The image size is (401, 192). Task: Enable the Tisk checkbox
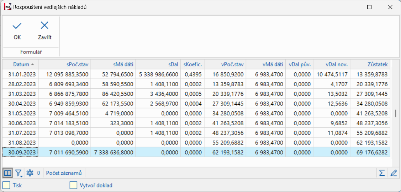coord(6,185)
